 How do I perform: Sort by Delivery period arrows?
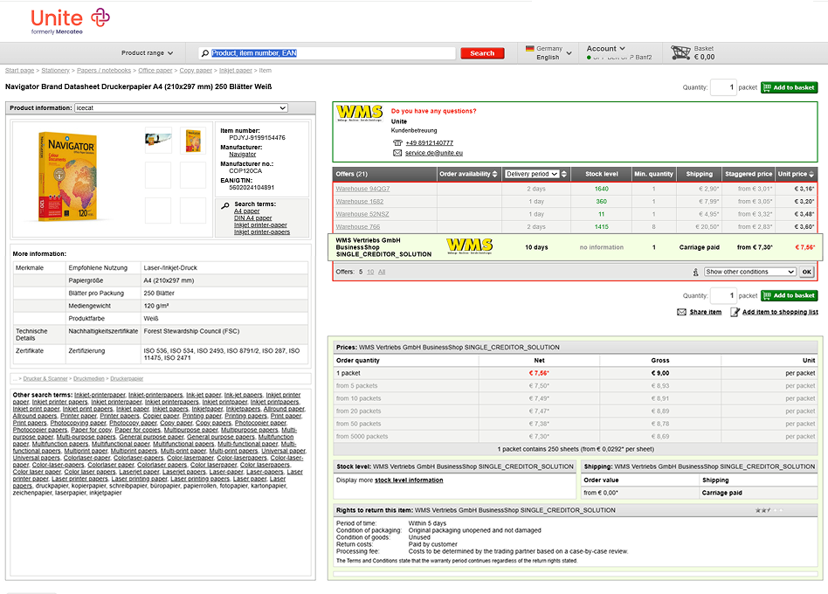pos(564,174)
